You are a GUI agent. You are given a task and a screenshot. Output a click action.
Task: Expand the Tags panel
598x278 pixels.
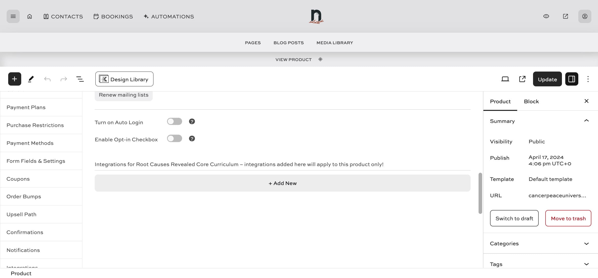click(x=586, y=264)
